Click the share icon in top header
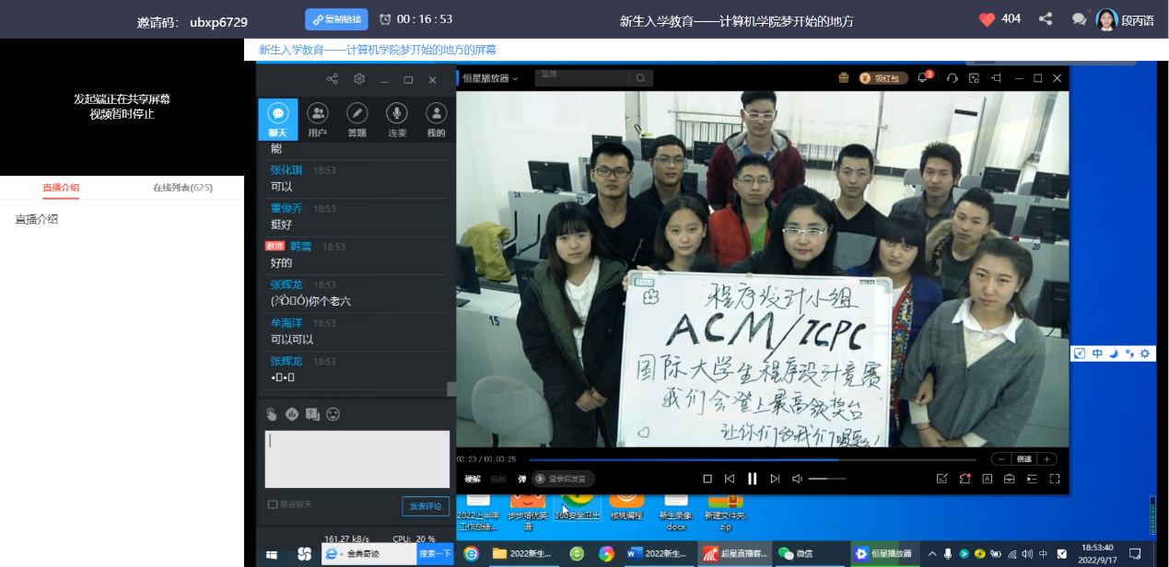The width and height of the screenshot is (1169, 567). pyautogui.click(x=1046, y=19)
